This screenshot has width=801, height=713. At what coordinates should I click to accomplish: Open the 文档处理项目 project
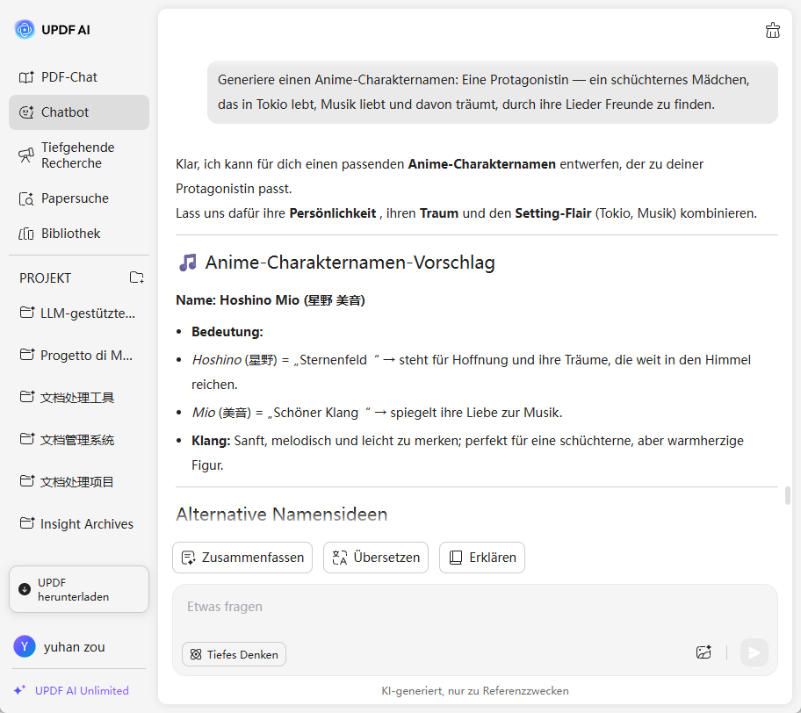79,482
